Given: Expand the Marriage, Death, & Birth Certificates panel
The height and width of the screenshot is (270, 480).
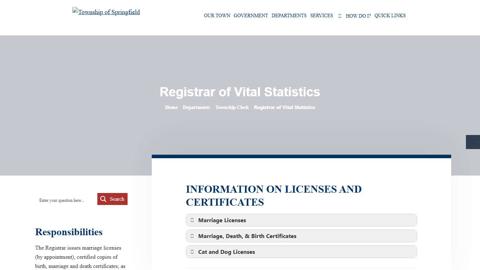Looking at the screenshot, I should tap(301, 236).
